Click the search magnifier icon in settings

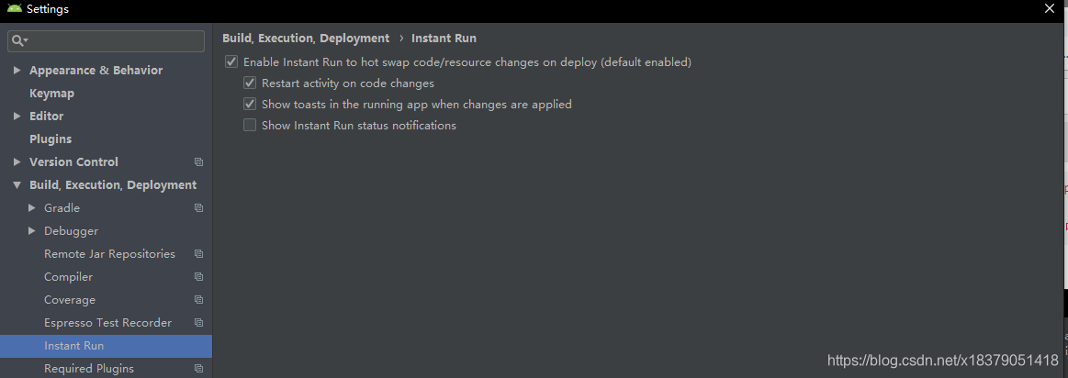click(18, 41)
